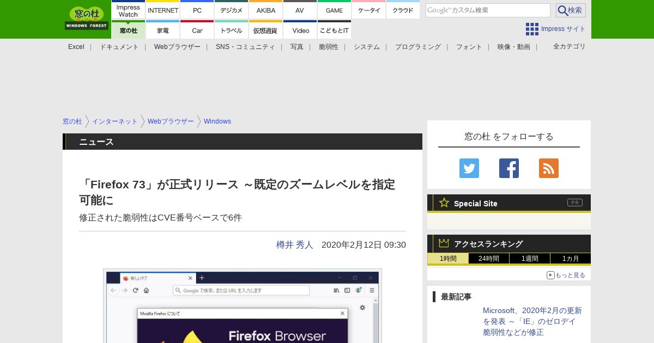
Task: Open the ケータイ site tab
Action: (x=369, y=10)
